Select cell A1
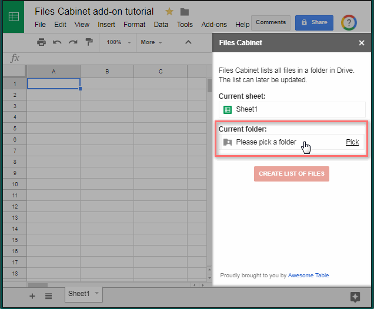 (x=54, y=83)
